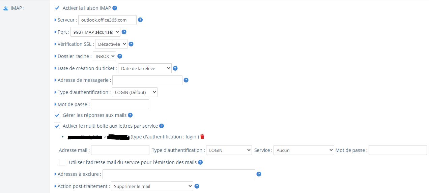Click Adresse de messagerie : label
The height and width of the screenshot is (193, 429).
coord(84,80)
